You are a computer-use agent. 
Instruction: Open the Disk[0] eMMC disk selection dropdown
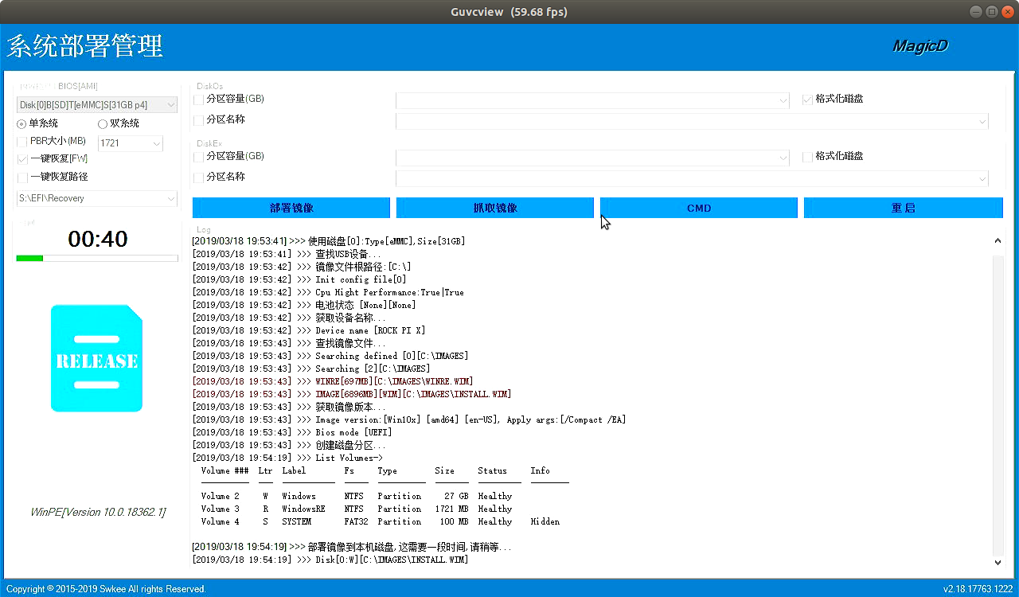click(x=170, y=105)
